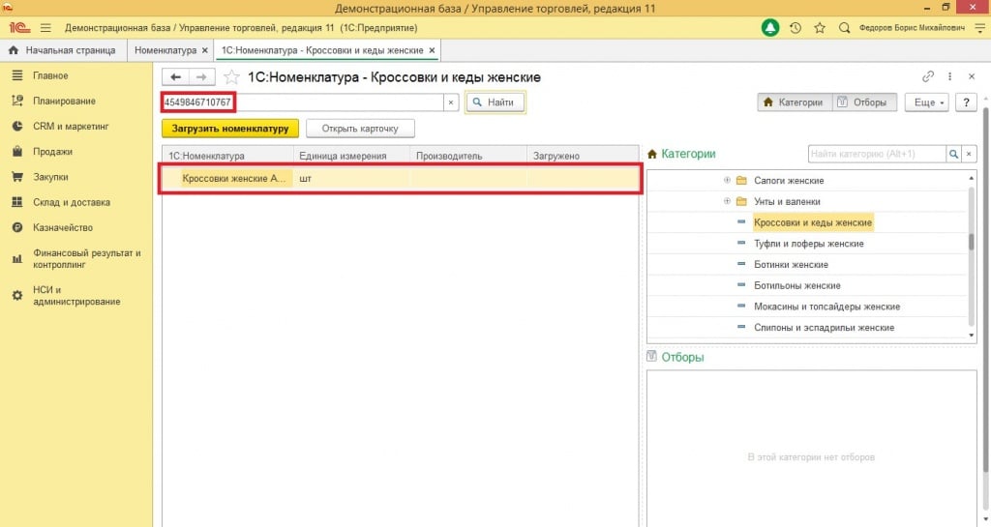Switch to the Номенклатура tab
Image resolution: width=991 pixels, height=527 pixels.
165,49
